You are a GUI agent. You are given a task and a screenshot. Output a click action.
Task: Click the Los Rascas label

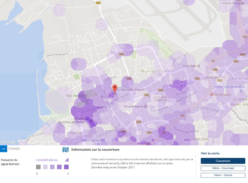coord(110,78)
